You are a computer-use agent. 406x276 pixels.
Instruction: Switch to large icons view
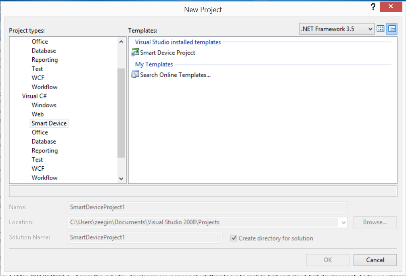381,29
